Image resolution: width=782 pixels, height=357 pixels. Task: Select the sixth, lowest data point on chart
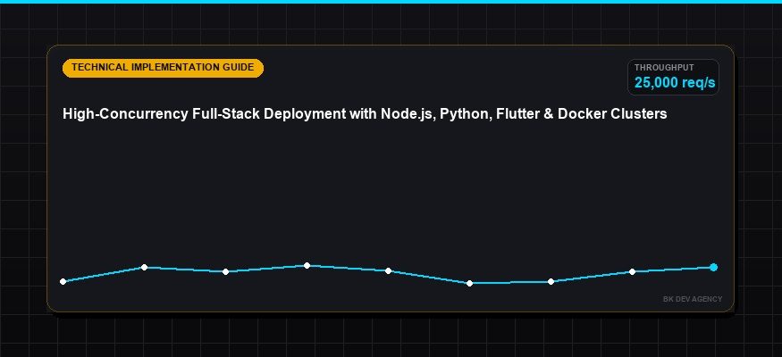pos(469,283)
